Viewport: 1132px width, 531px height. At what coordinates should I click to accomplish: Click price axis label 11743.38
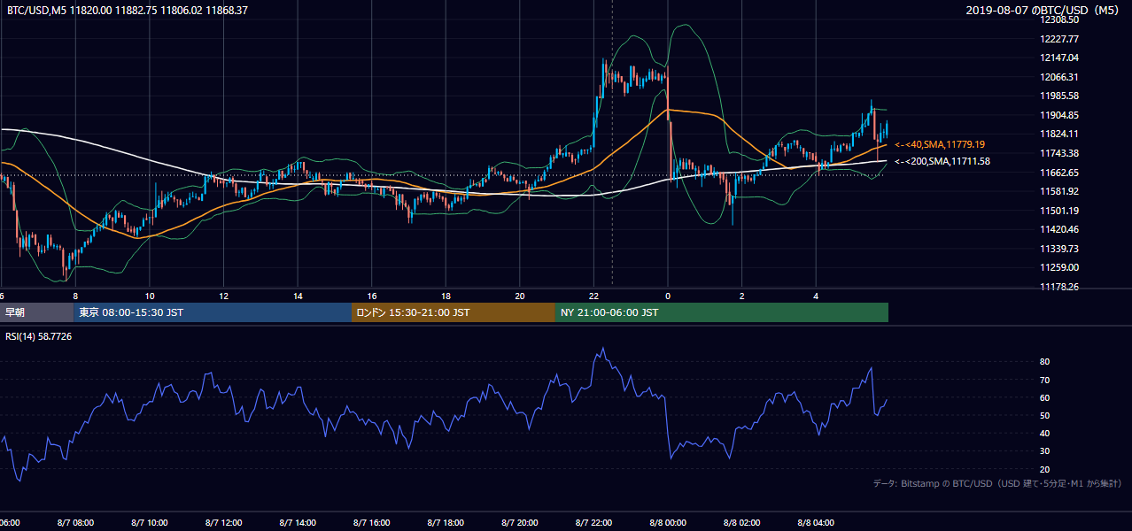(x=1059, y=153)
